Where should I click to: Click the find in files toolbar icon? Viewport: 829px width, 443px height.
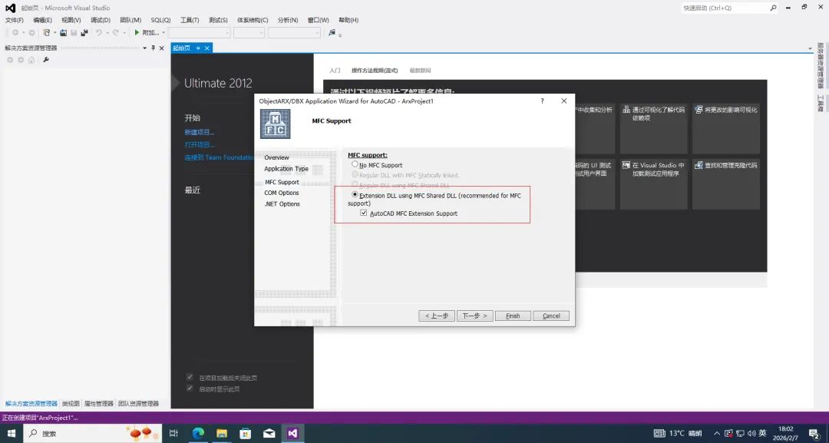(x=332, y=33)
